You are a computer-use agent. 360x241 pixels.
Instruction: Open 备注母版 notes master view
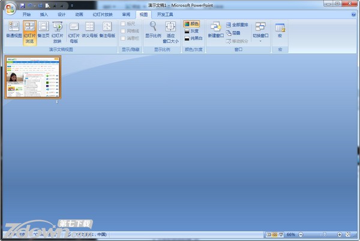pyautogui.click(x=107, y=30)
